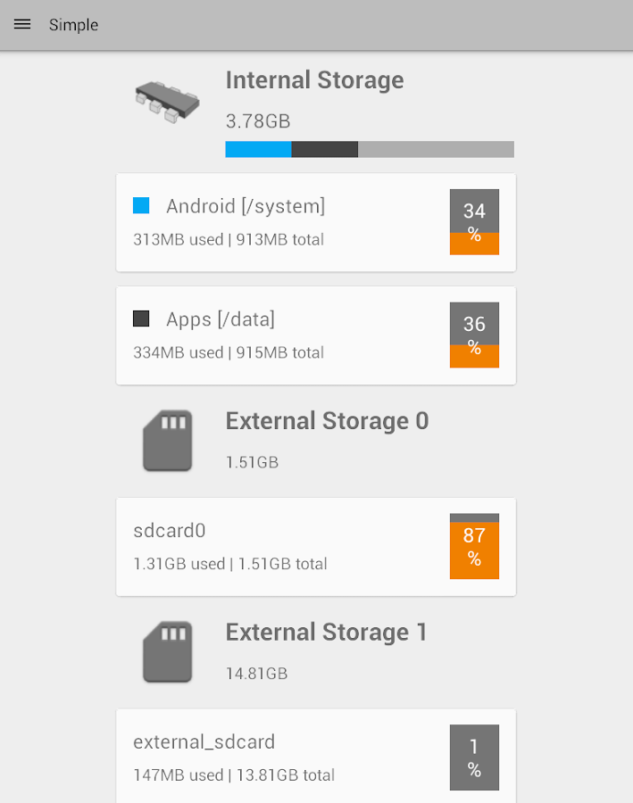
Task: Click the Simple app title
Action: (73, 24)
